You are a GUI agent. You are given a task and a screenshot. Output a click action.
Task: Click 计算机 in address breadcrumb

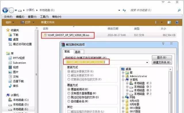coord(30,10)
